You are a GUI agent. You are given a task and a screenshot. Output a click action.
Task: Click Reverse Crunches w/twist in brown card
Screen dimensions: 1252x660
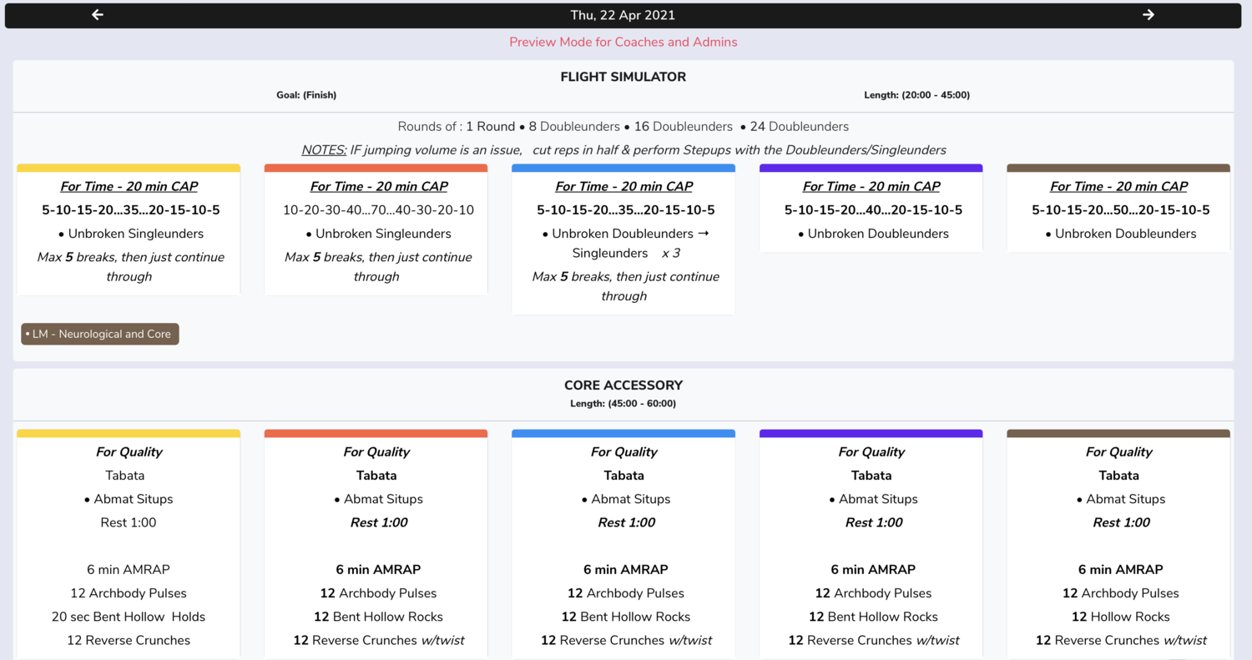pyautogui.click(x=1121, y=640)
